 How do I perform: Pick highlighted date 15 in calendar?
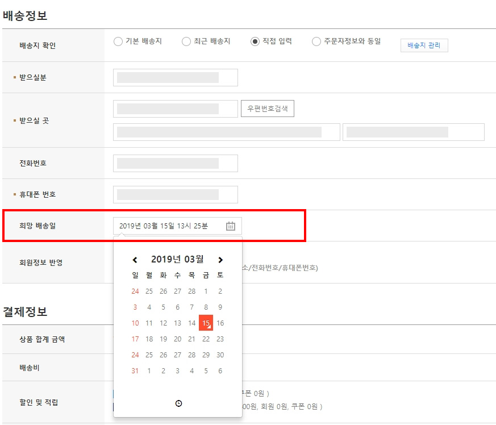[x=206, y=323]
